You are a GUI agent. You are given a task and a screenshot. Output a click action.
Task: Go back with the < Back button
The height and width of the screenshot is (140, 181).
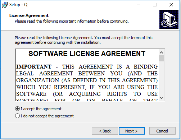(105, 131)
